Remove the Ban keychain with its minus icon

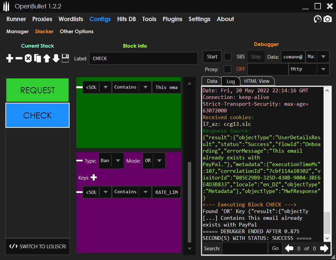80,160
